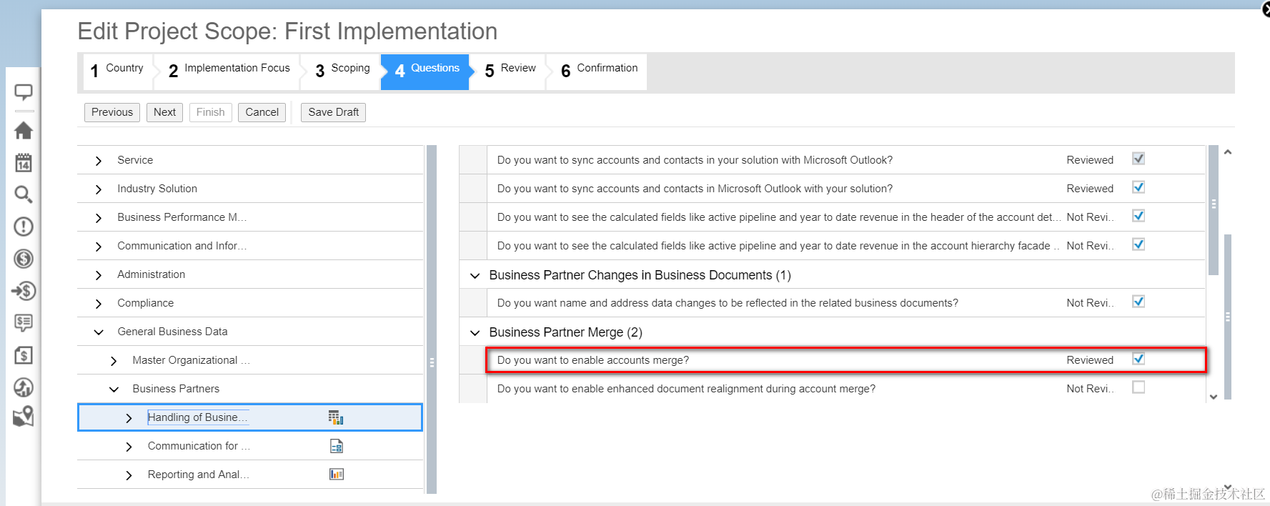Screen dimensions: 1270x506
Task: Open the dollar coin circle icon in sidebar
Action: coord(24,259)
